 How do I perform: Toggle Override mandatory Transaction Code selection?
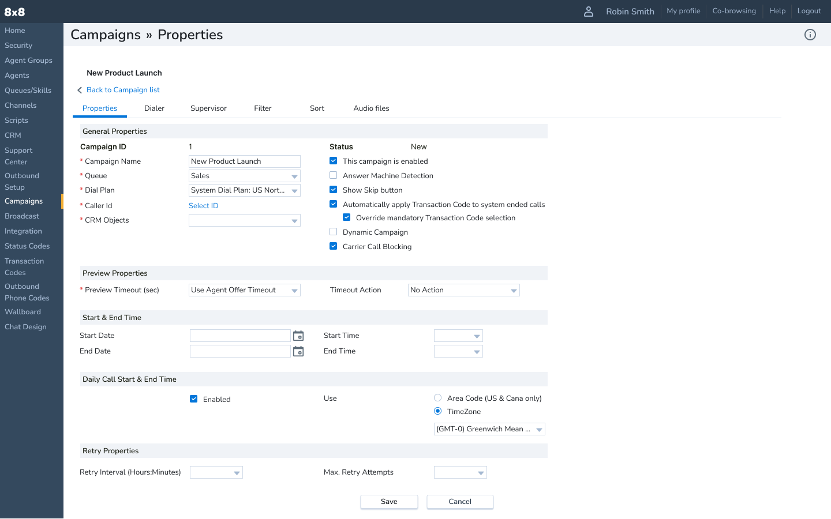pos(347,217)
